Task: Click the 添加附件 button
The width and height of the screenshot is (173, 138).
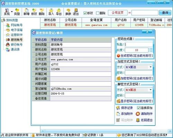Action: 125,114
